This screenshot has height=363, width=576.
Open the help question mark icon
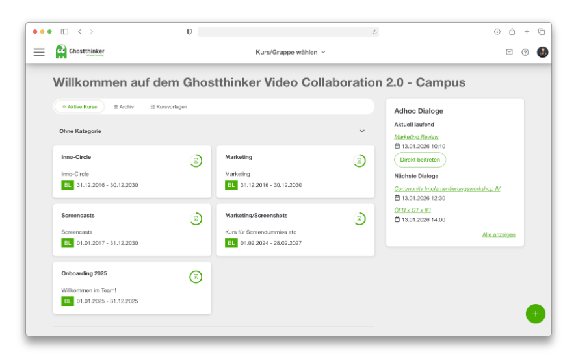tap(525, 52)
